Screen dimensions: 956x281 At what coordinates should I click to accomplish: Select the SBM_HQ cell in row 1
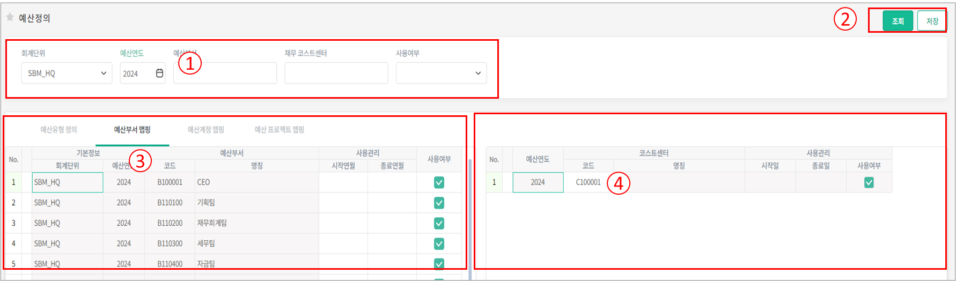(67, 182)
